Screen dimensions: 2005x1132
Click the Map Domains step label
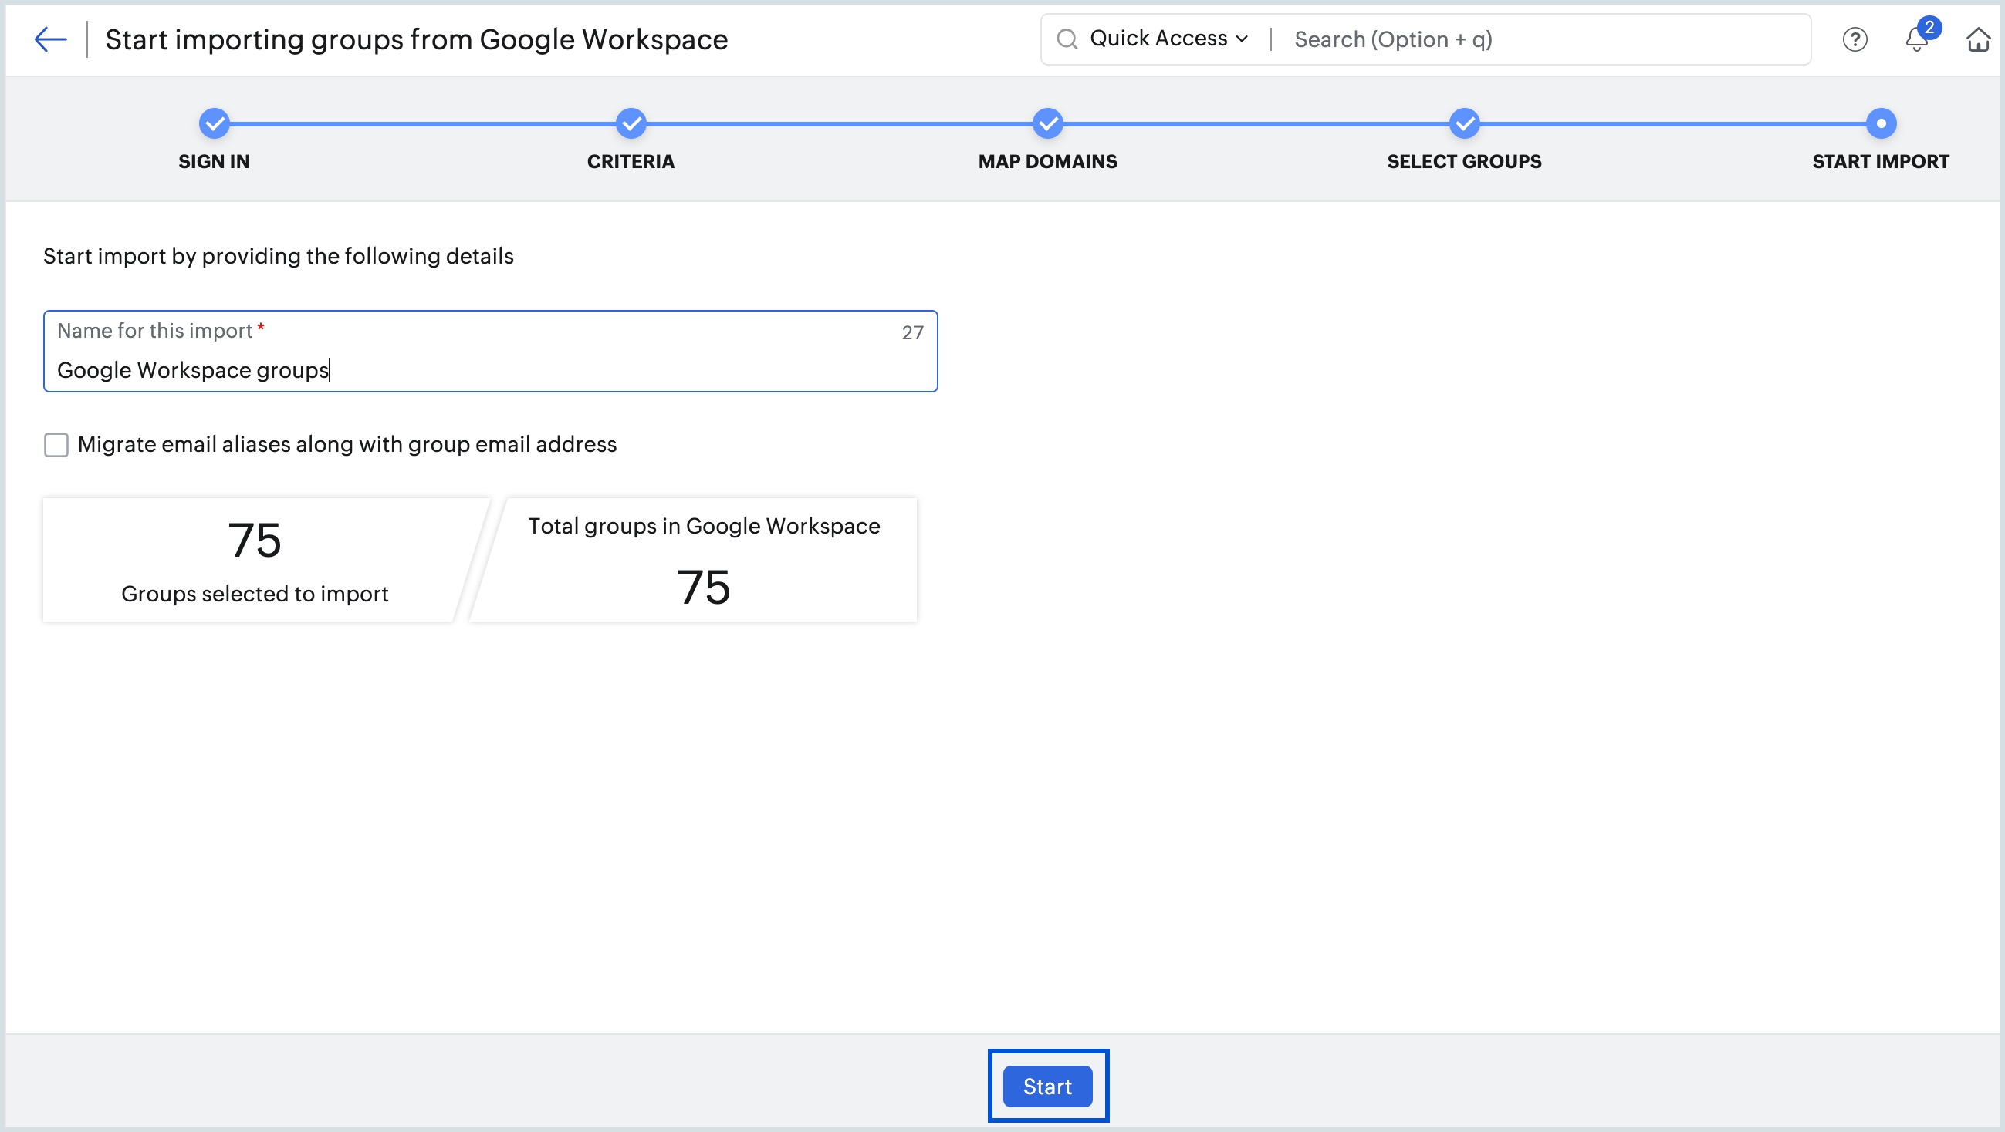pos(1046,161)
